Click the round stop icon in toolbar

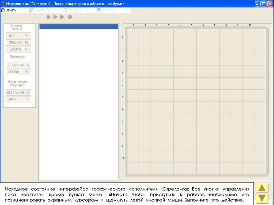70,17
